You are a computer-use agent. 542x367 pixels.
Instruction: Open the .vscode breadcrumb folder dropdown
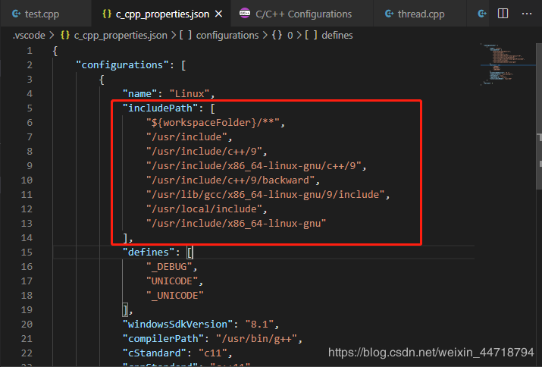point(28,35)
